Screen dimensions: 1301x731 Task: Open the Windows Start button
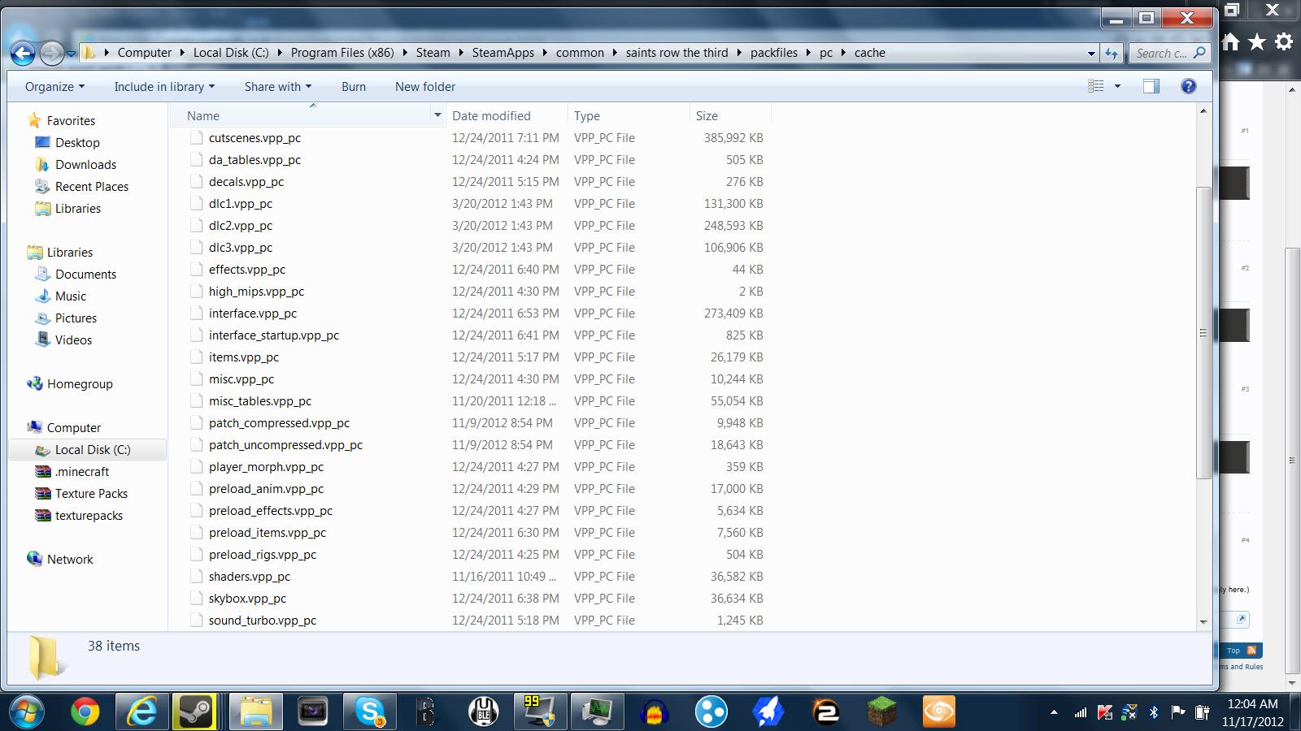pos(25,712)
